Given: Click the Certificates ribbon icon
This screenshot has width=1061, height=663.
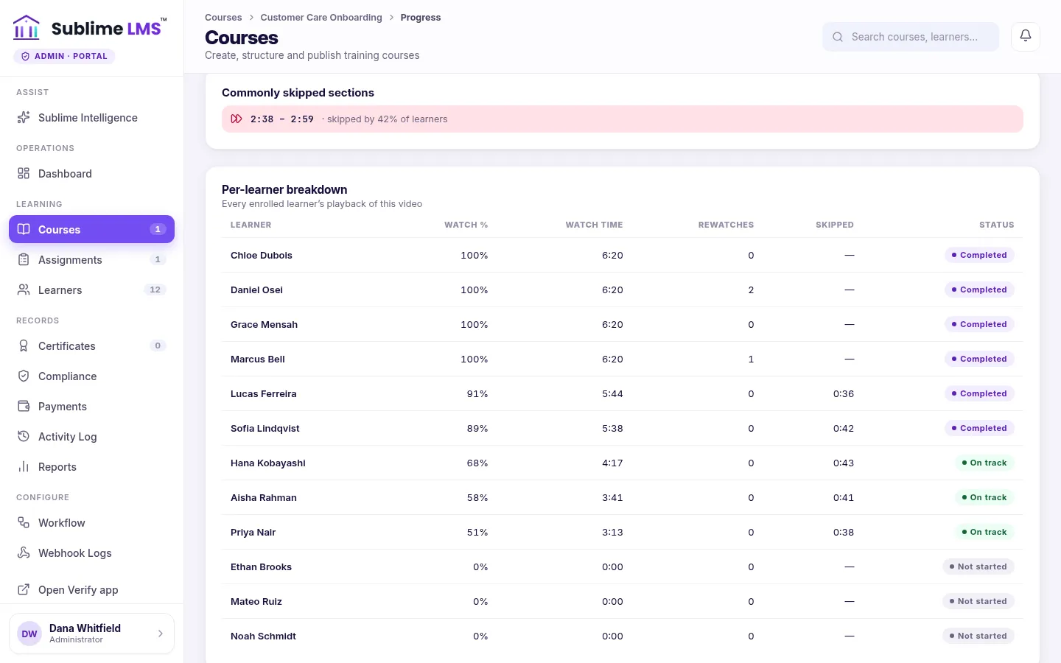Looking at the screenshot, I should tap(24, 346).
